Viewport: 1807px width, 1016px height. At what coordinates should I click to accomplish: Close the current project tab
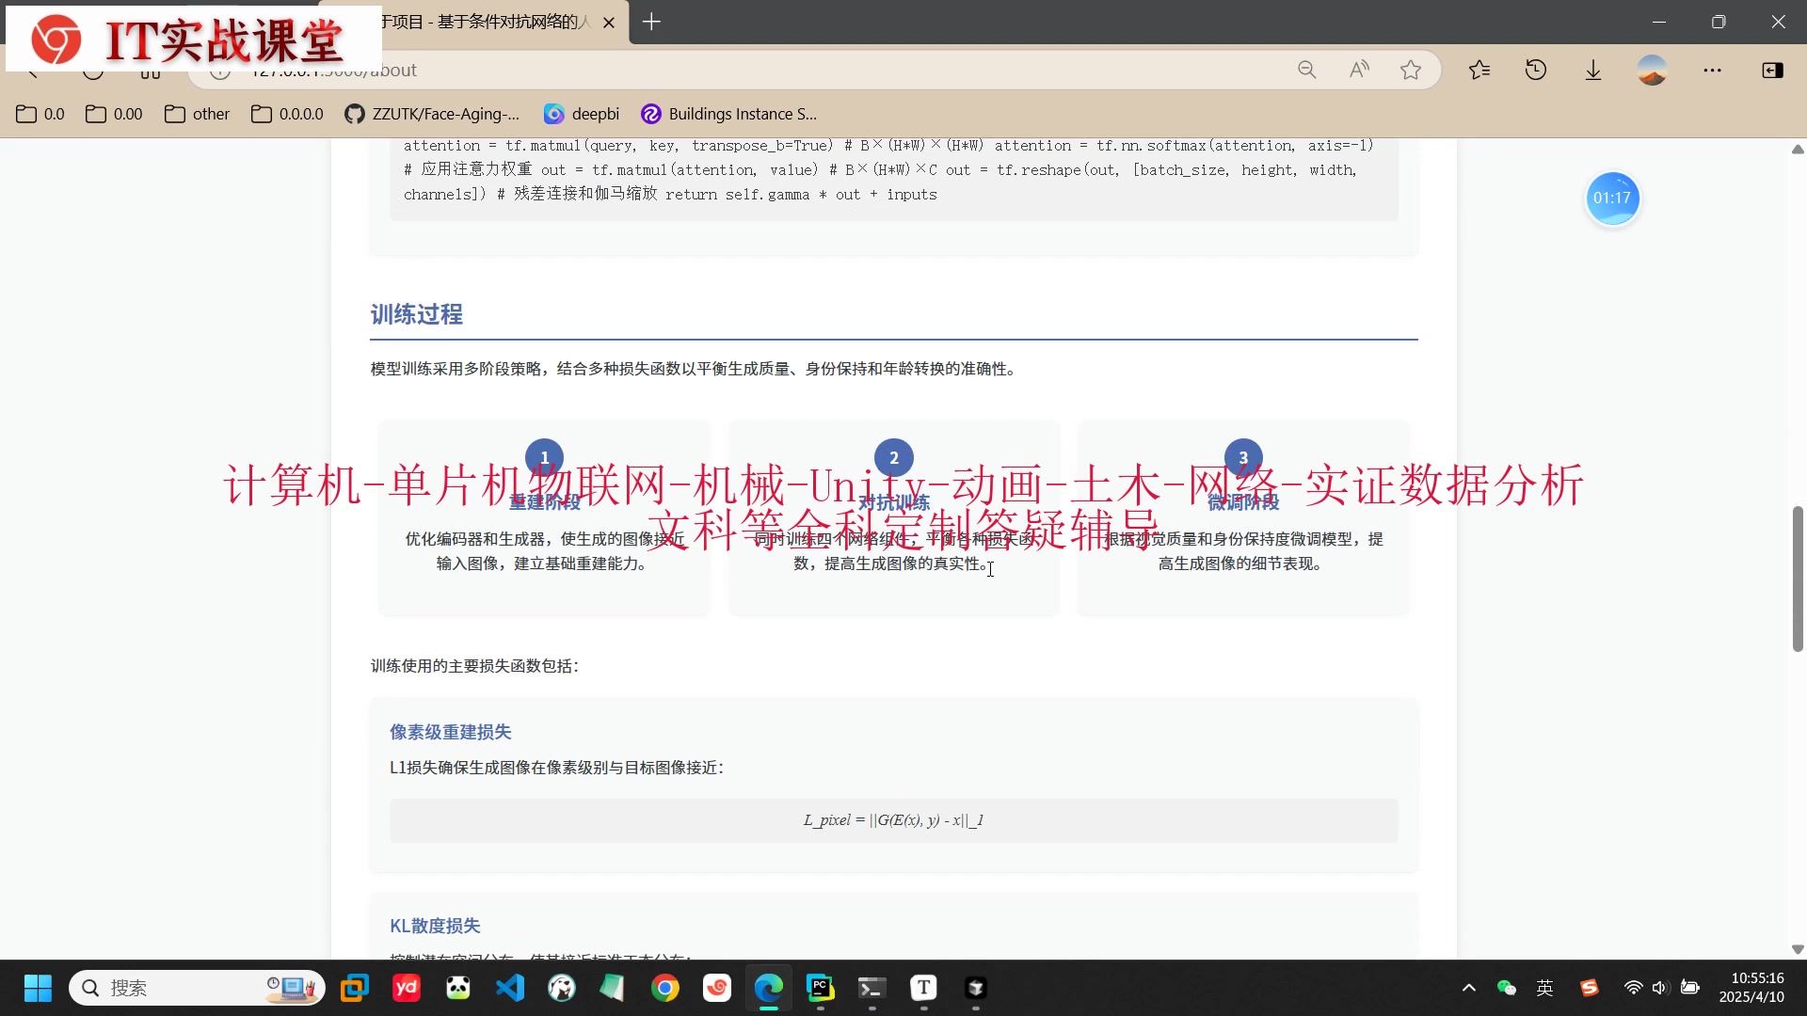[609, 23]
